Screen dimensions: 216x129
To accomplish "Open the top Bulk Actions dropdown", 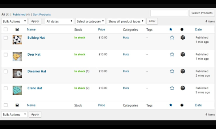I will click(x=15, y=21).
